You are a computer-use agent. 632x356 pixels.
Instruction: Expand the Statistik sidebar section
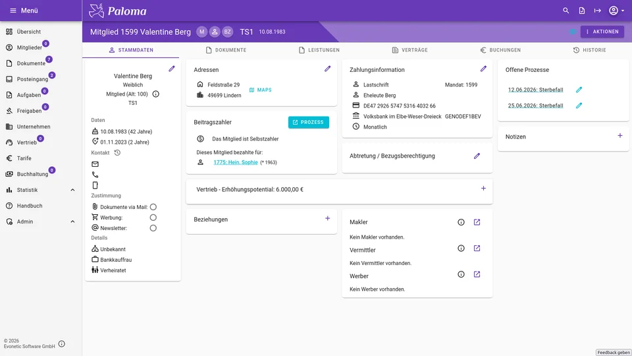(x=41, y=190)
